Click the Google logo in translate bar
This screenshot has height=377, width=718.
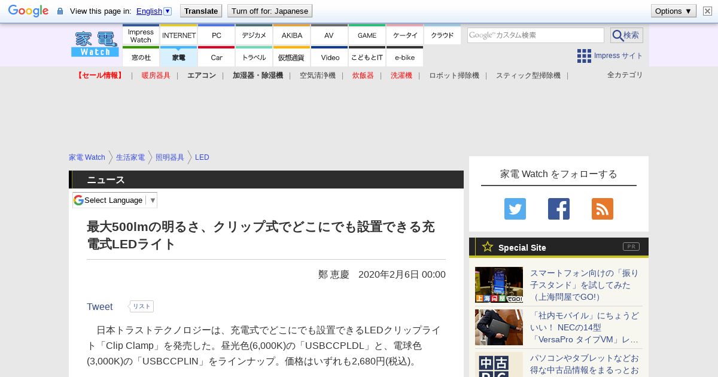(28, 11)
